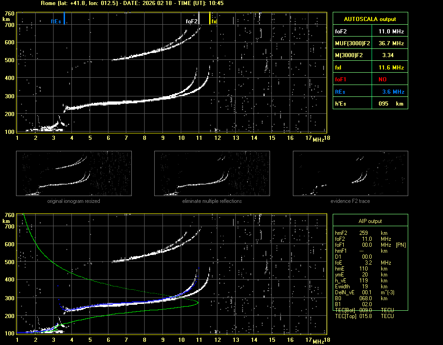
Task: Select the M(3000)F2 3.34 value
Action: pyautogui.click(x=389, y=55)
